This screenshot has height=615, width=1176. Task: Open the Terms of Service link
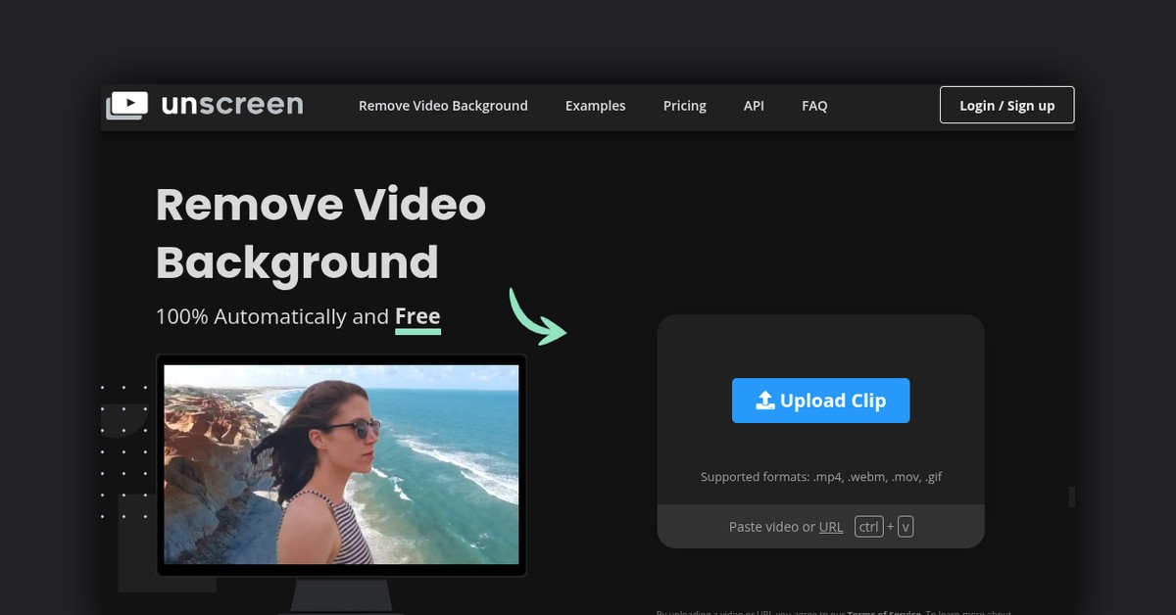[x=887, y=613]
